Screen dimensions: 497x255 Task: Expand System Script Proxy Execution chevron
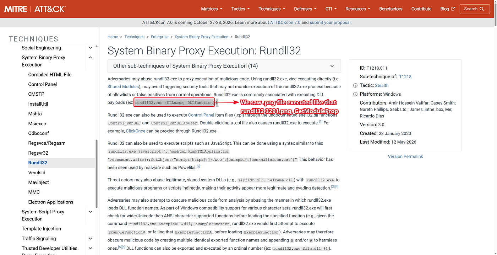91,212
